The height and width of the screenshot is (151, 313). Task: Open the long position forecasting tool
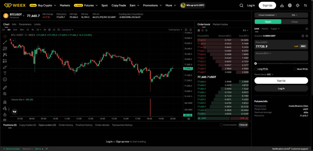pos(5,61)
